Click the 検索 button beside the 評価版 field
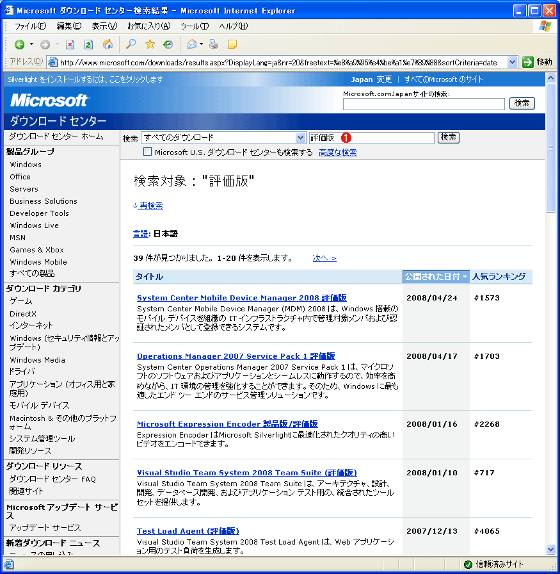The height and width of the screenshot is (574, 560). (448, 138)
